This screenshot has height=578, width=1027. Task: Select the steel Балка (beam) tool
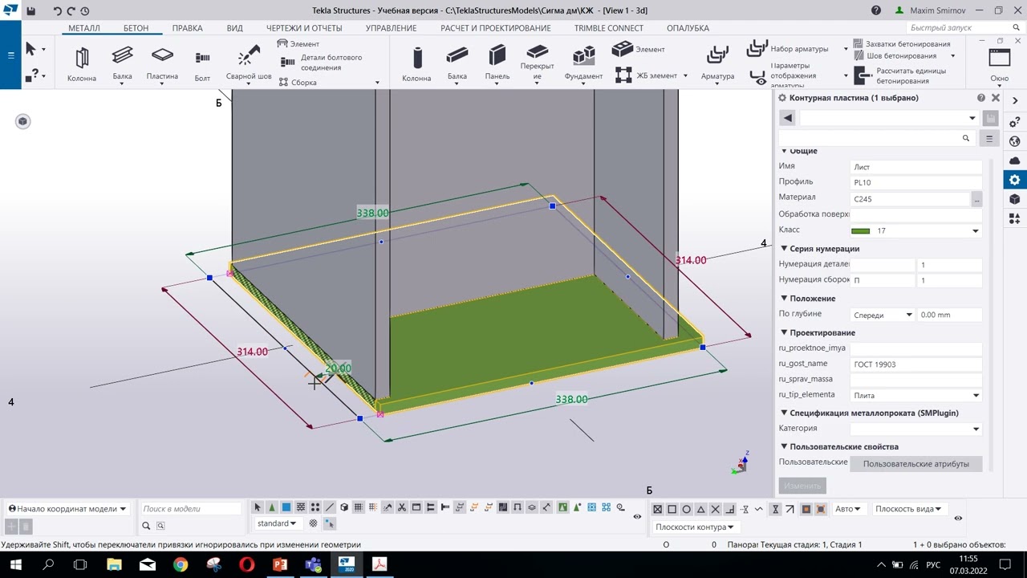coord(122,63)
